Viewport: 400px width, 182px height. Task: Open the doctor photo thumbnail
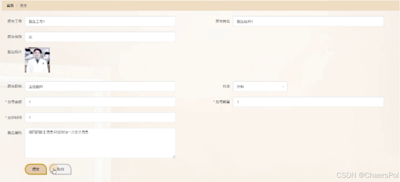(x=37, y=60)
